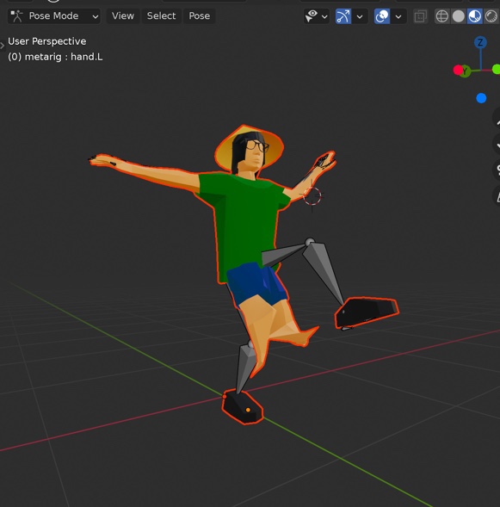This screenshot has width=500, height=507.
Task: Toggle the Show Gizmo button
Action: (x=343, y=16)
